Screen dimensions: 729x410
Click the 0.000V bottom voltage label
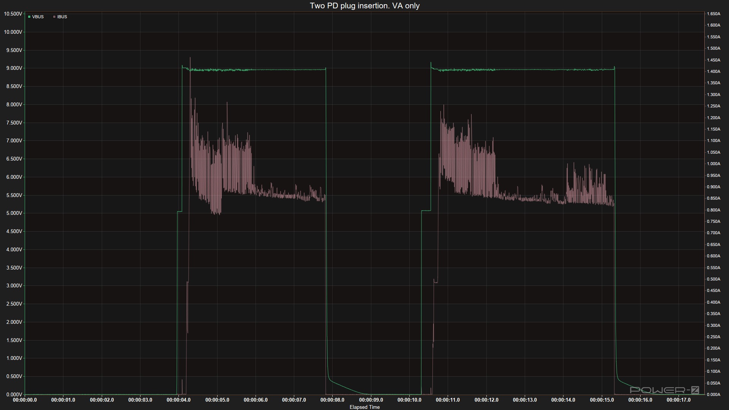(x=14, y=394)
